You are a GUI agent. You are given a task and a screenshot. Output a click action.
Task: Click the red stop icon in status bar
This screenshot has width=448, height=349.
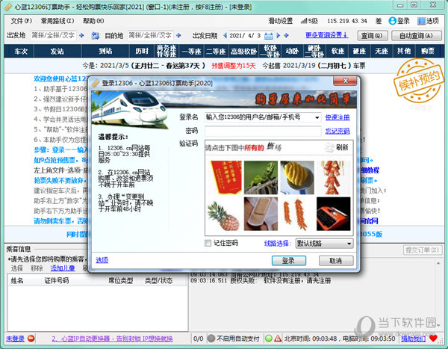[x=31, y=339]
